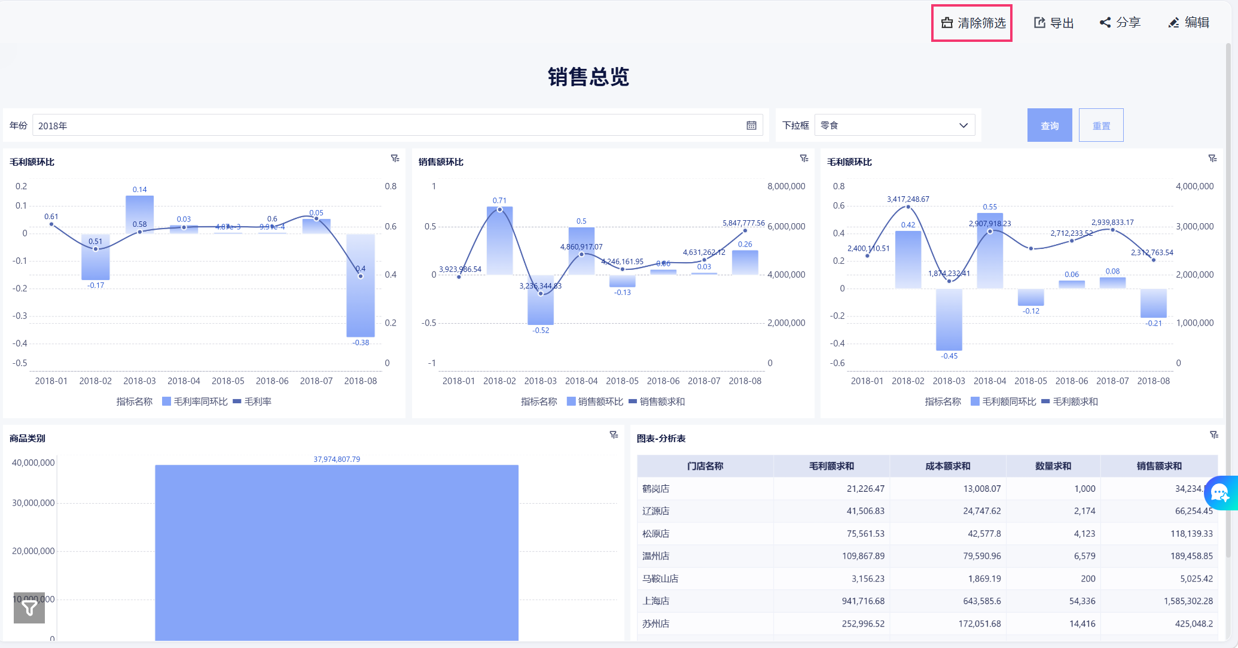Image resolution: width=1238 pixels, height=648 pixels.
Task: Click the 3,417,248.67 data point
Action: pyautogui.click(x=908, y=207)
